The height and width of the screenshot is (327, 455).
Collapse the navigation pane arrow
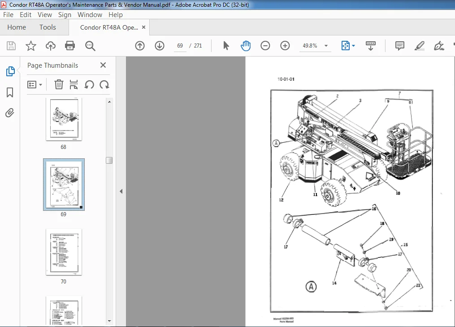point(121,192)
